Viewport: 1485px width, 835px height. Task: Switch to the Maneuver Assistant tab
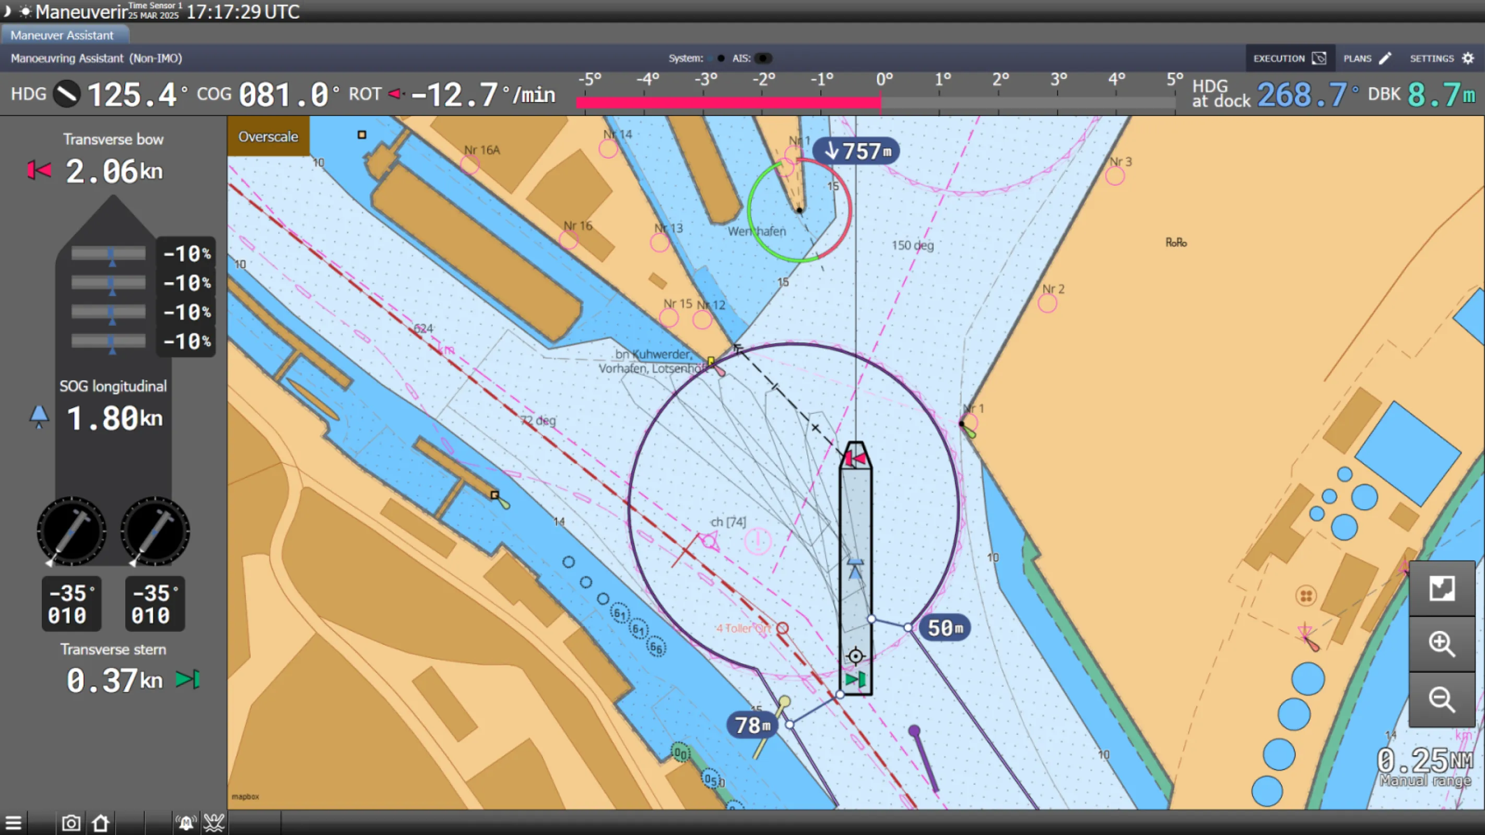point(63,35)
